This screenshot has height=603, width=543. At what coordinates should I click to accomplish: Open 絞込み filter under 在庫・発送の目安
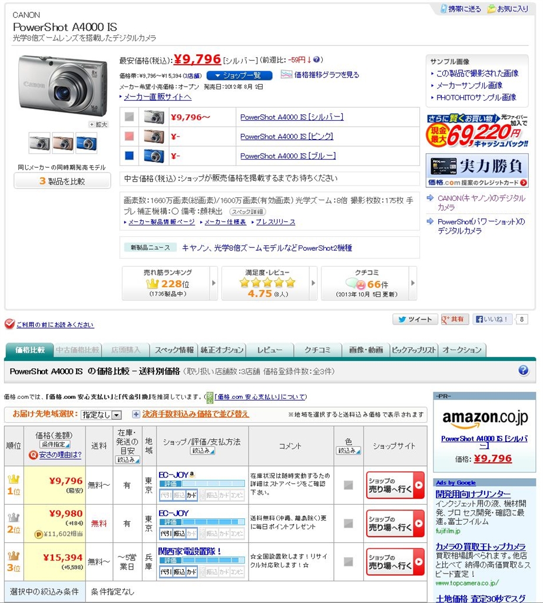(127, 459)
